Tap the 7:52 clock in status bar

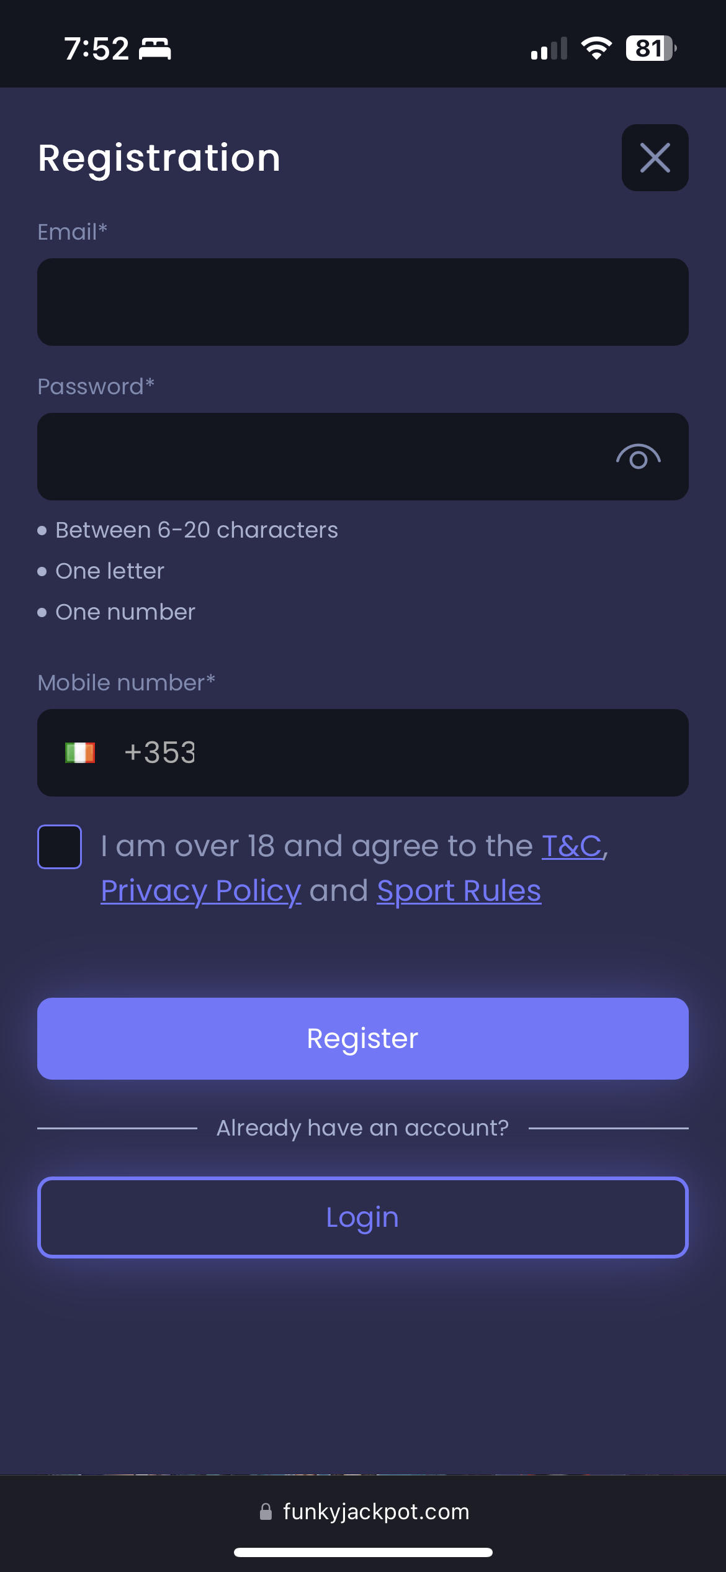click(x=97, y=48)
